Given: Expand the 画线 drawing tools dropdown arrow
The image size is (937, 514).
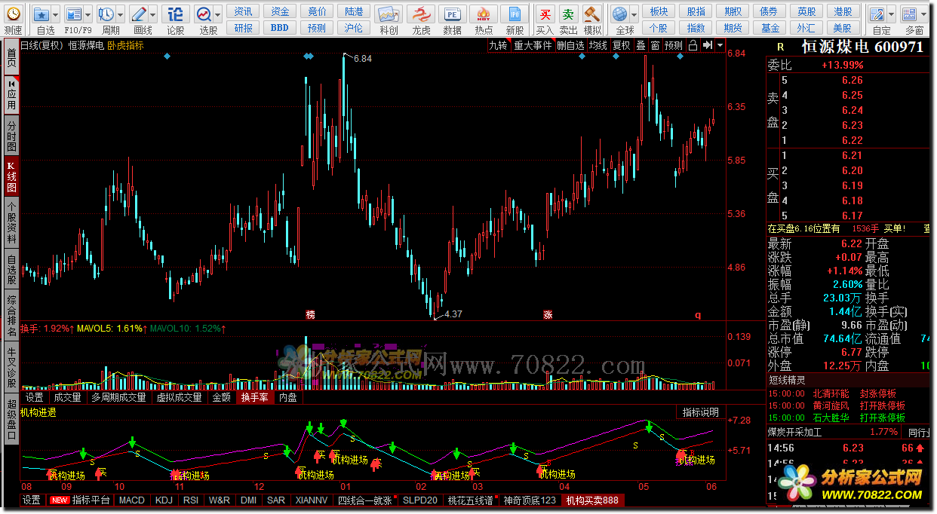Looking at the screenshot, I should (x=153, y=14).
